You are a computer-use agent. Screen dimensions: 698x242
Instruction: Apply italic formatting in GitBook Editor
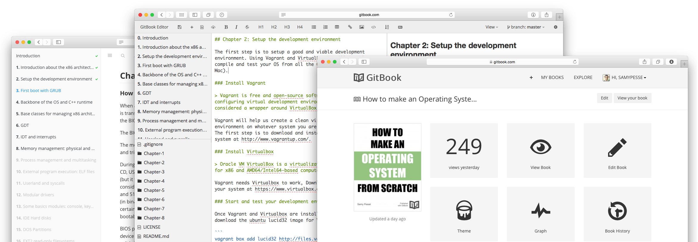coord(236,27)
